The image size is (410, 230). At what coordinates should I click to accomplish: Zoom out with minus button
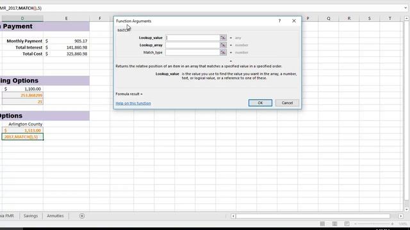(356, 224)
